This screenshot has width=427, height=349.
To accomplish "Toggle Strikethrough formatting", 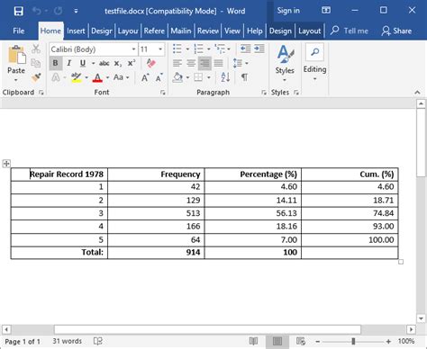I will [x=104, y=63].
